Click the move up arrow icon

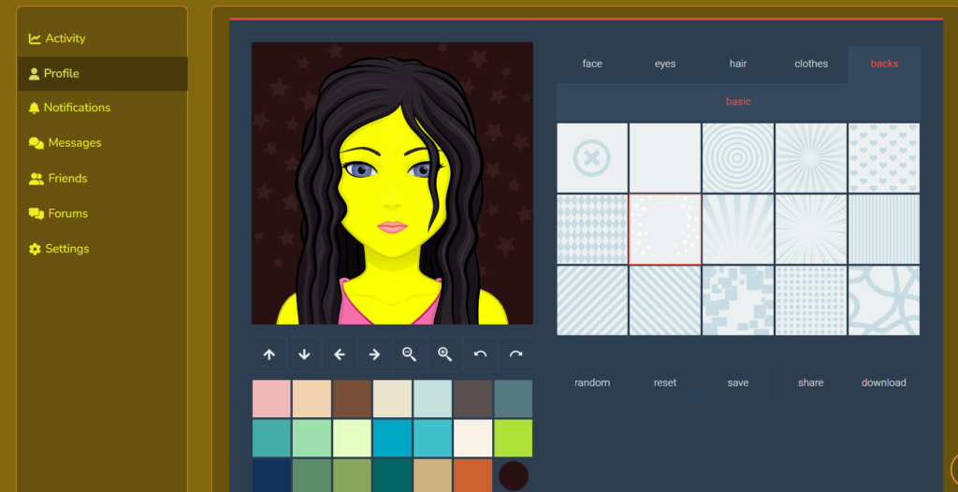point(269,355)
